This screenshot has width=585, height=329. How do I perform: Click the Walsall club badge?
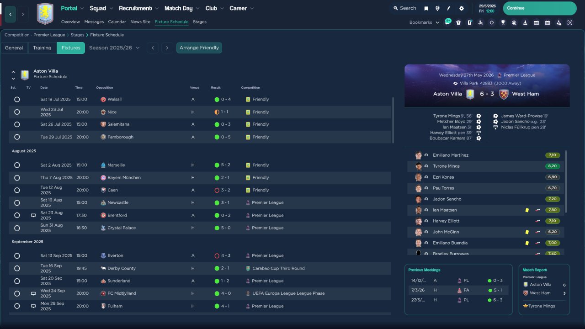click(x=103, y=99)
